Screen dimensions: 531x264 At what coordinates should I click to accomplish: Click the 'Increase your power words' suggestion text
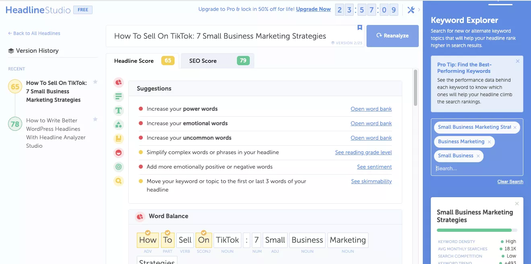point(182,109)
